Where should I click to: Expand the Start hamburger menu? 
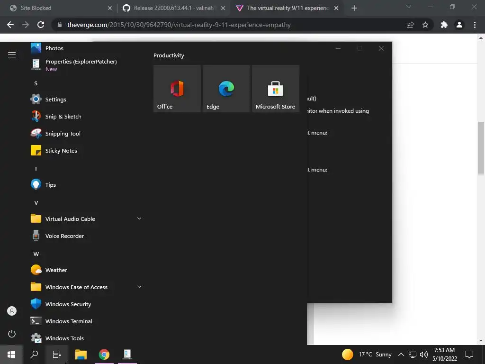pos(12,55)
